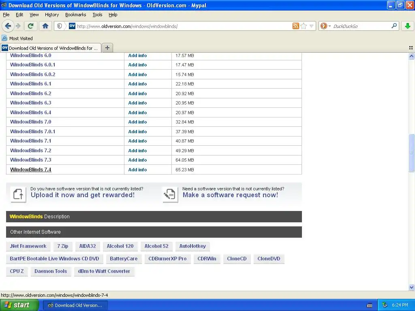
Task: Open the DuckDuckGo search engine selector
Action: click(x=325, y=26)
